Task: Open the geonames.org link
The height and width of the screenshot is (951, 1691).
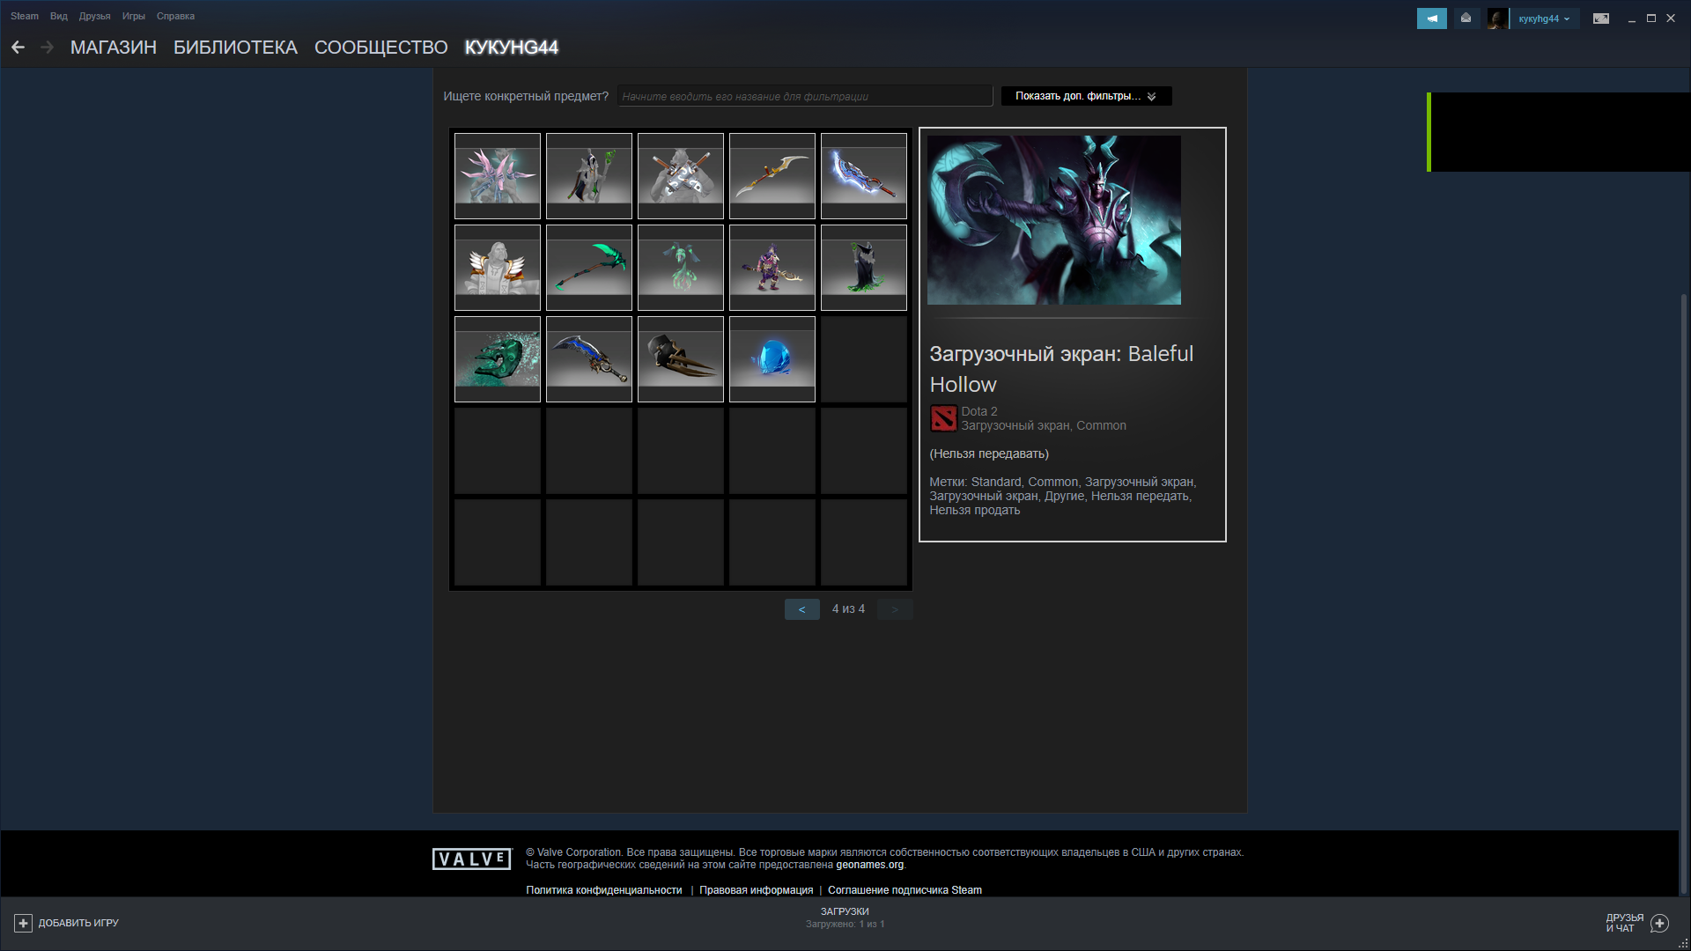Action: pos(869,865)
